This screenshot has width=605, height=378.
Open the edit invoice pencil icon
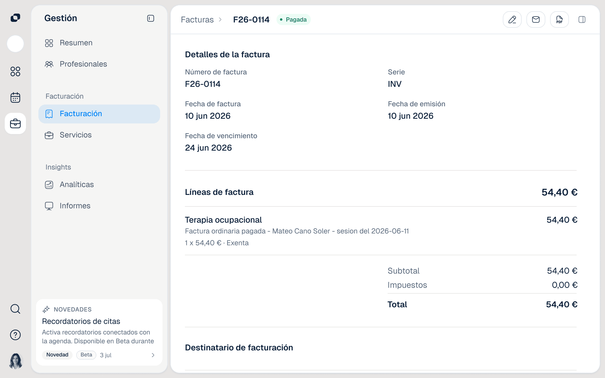tap(512, 19)
